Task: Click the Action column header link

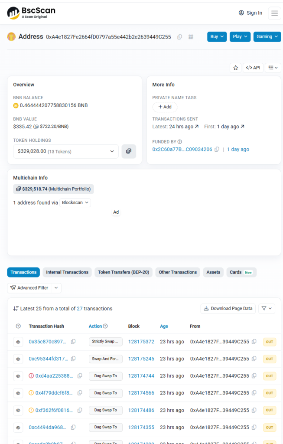Action: click(x=95, y=326)
